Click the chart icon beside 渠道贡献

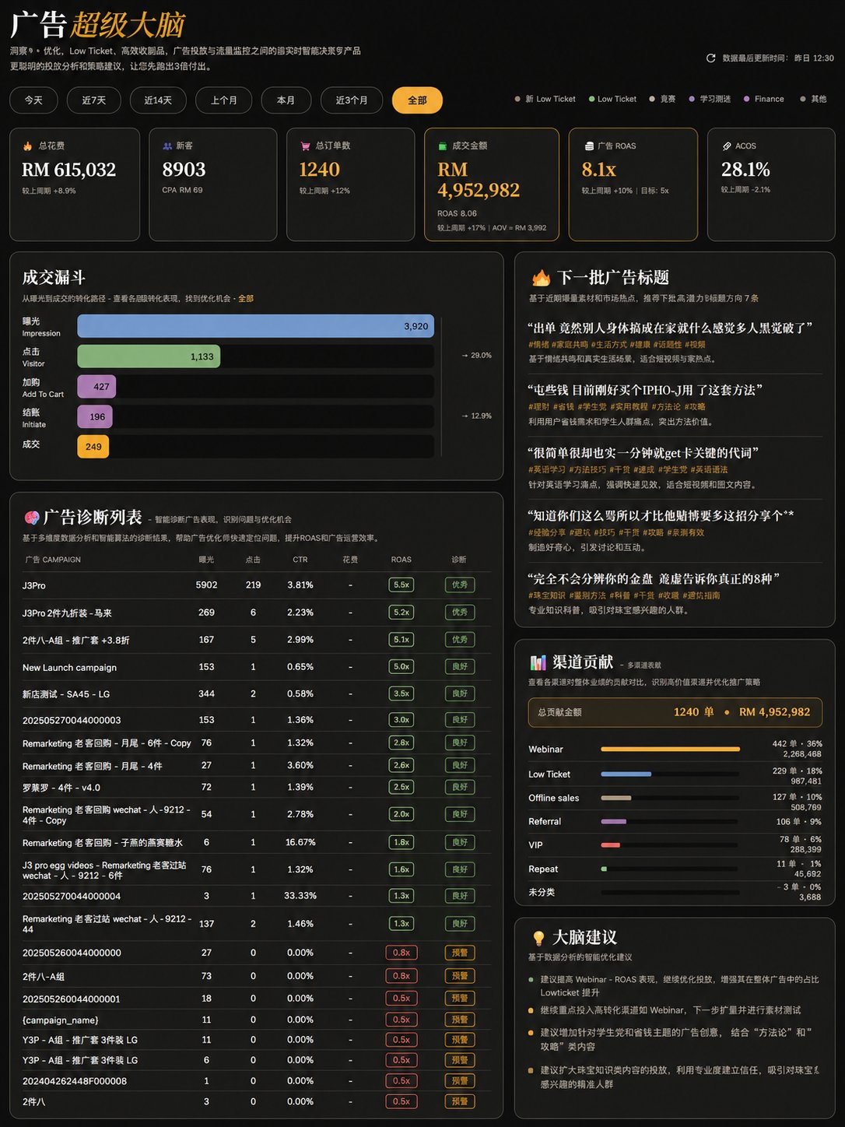pyautogui.click(x=538, y=662)
